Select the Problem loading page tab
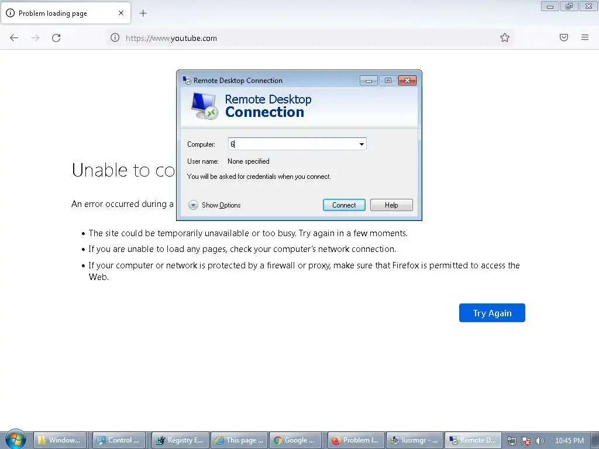599x449 pixels. coord(66,13)
